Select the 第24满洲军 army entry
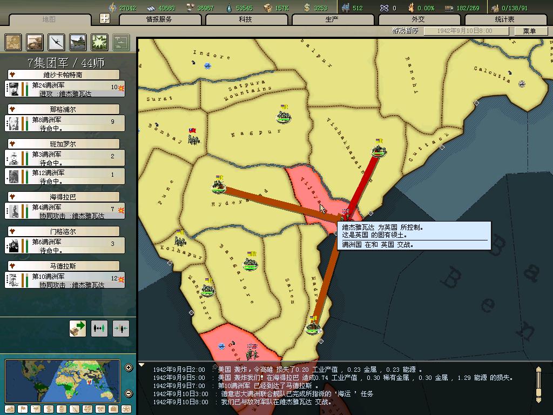Image resolution: width=553 pixels, height=415 pixels. pos(65,89)
